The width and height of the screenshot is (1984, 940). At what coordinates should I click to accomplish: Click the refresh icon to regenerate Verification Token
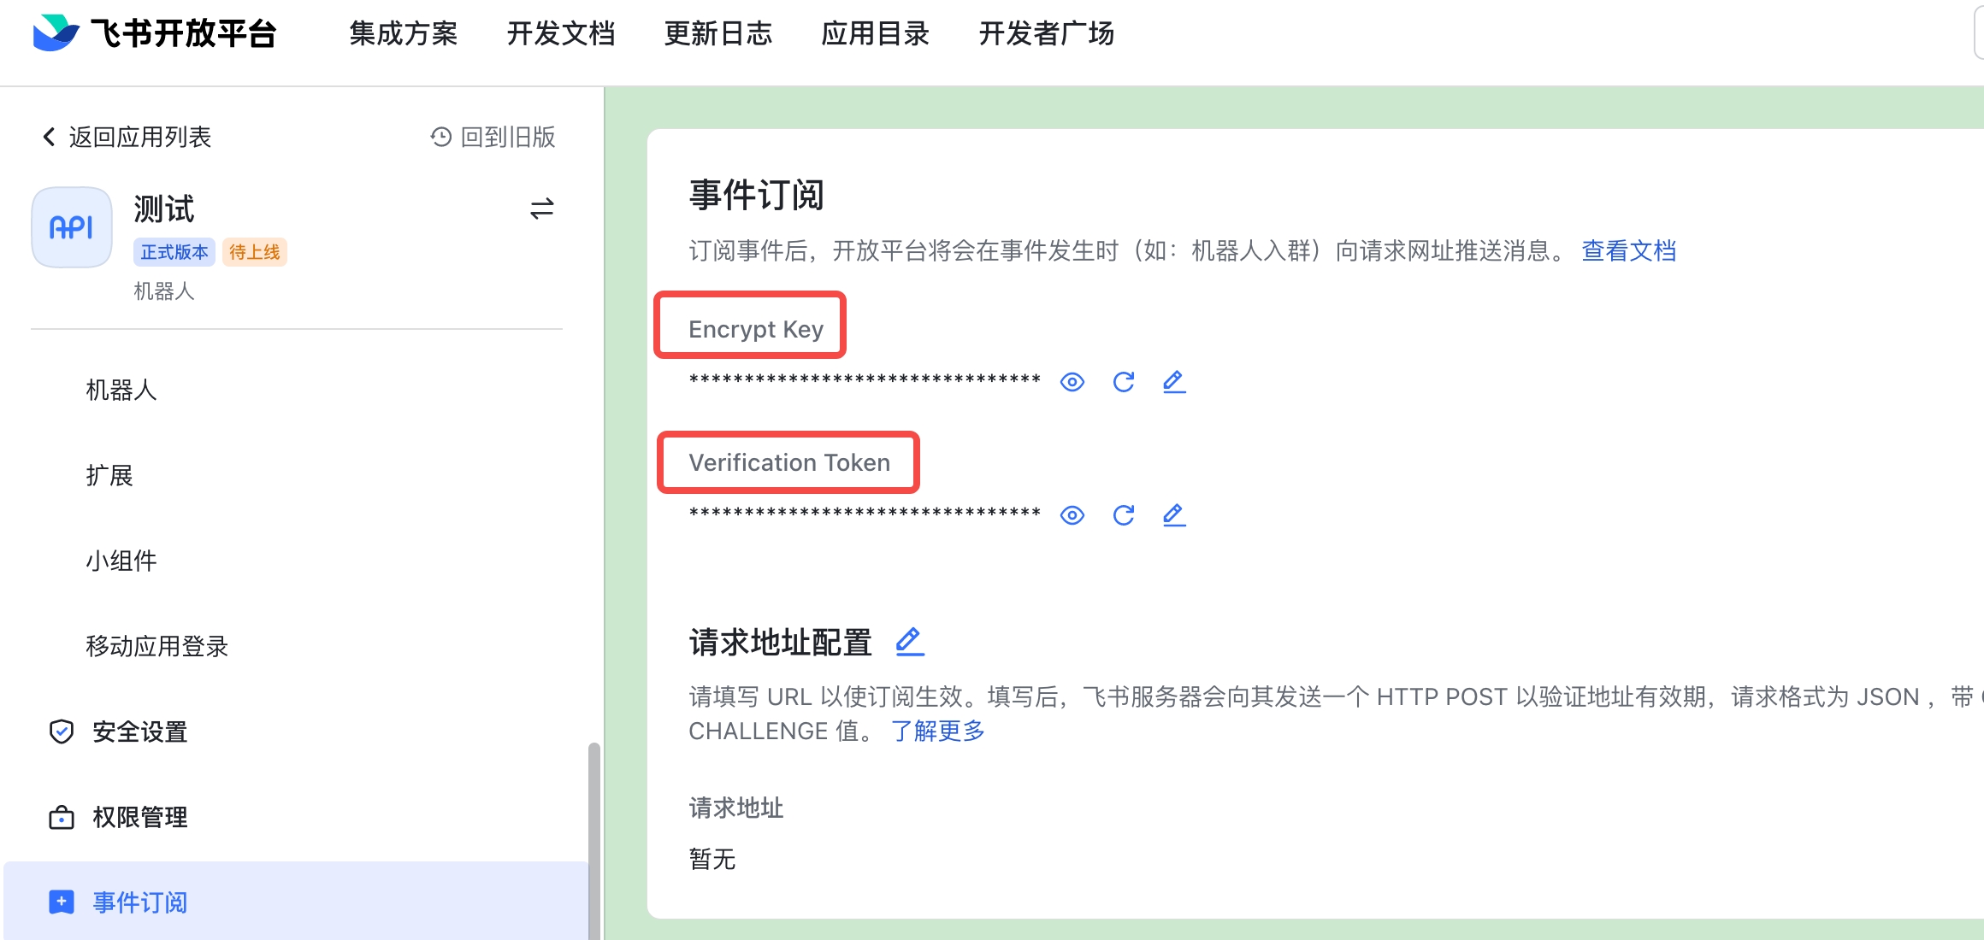(1124, 514)
